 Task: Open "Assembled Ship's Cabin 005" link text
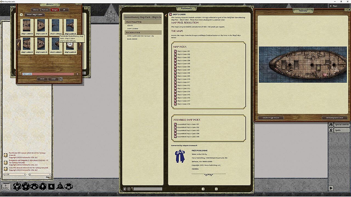click(188, 137)
